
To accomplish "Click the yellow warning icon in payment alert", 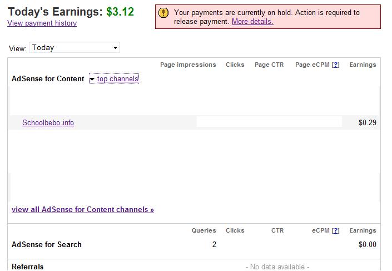I will [163, 12].
